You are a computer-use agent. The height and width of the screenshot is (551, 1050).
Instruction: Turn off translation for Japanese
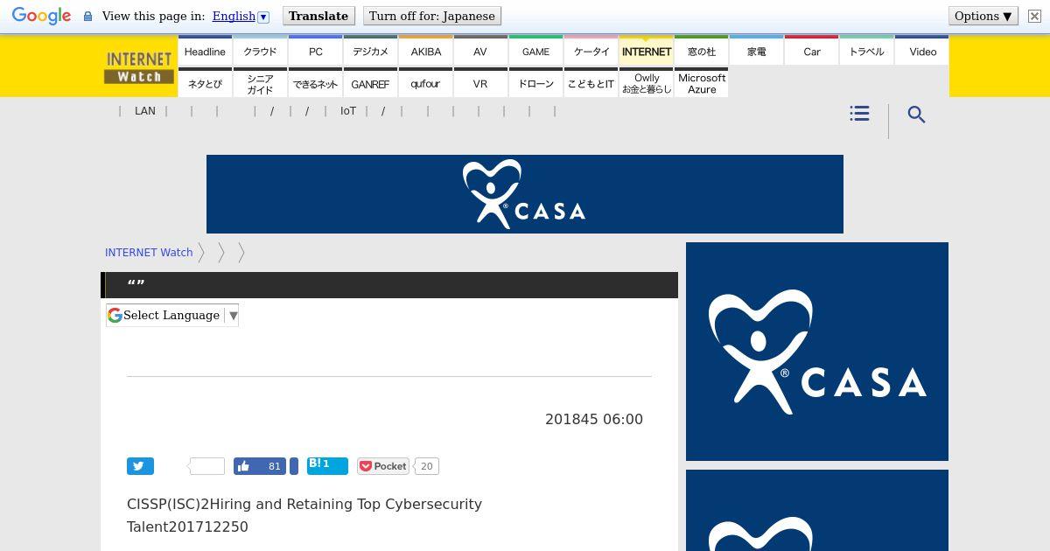tap(432, 16)
